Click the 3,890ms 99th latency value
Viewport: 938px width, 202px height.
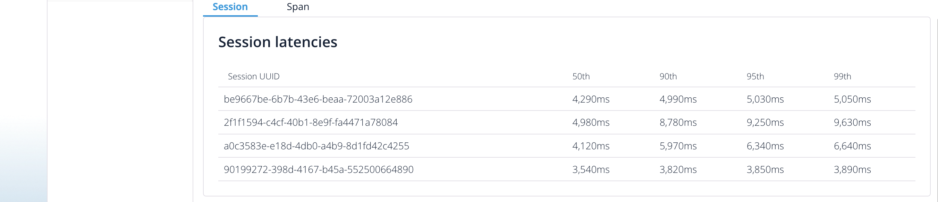852,170
